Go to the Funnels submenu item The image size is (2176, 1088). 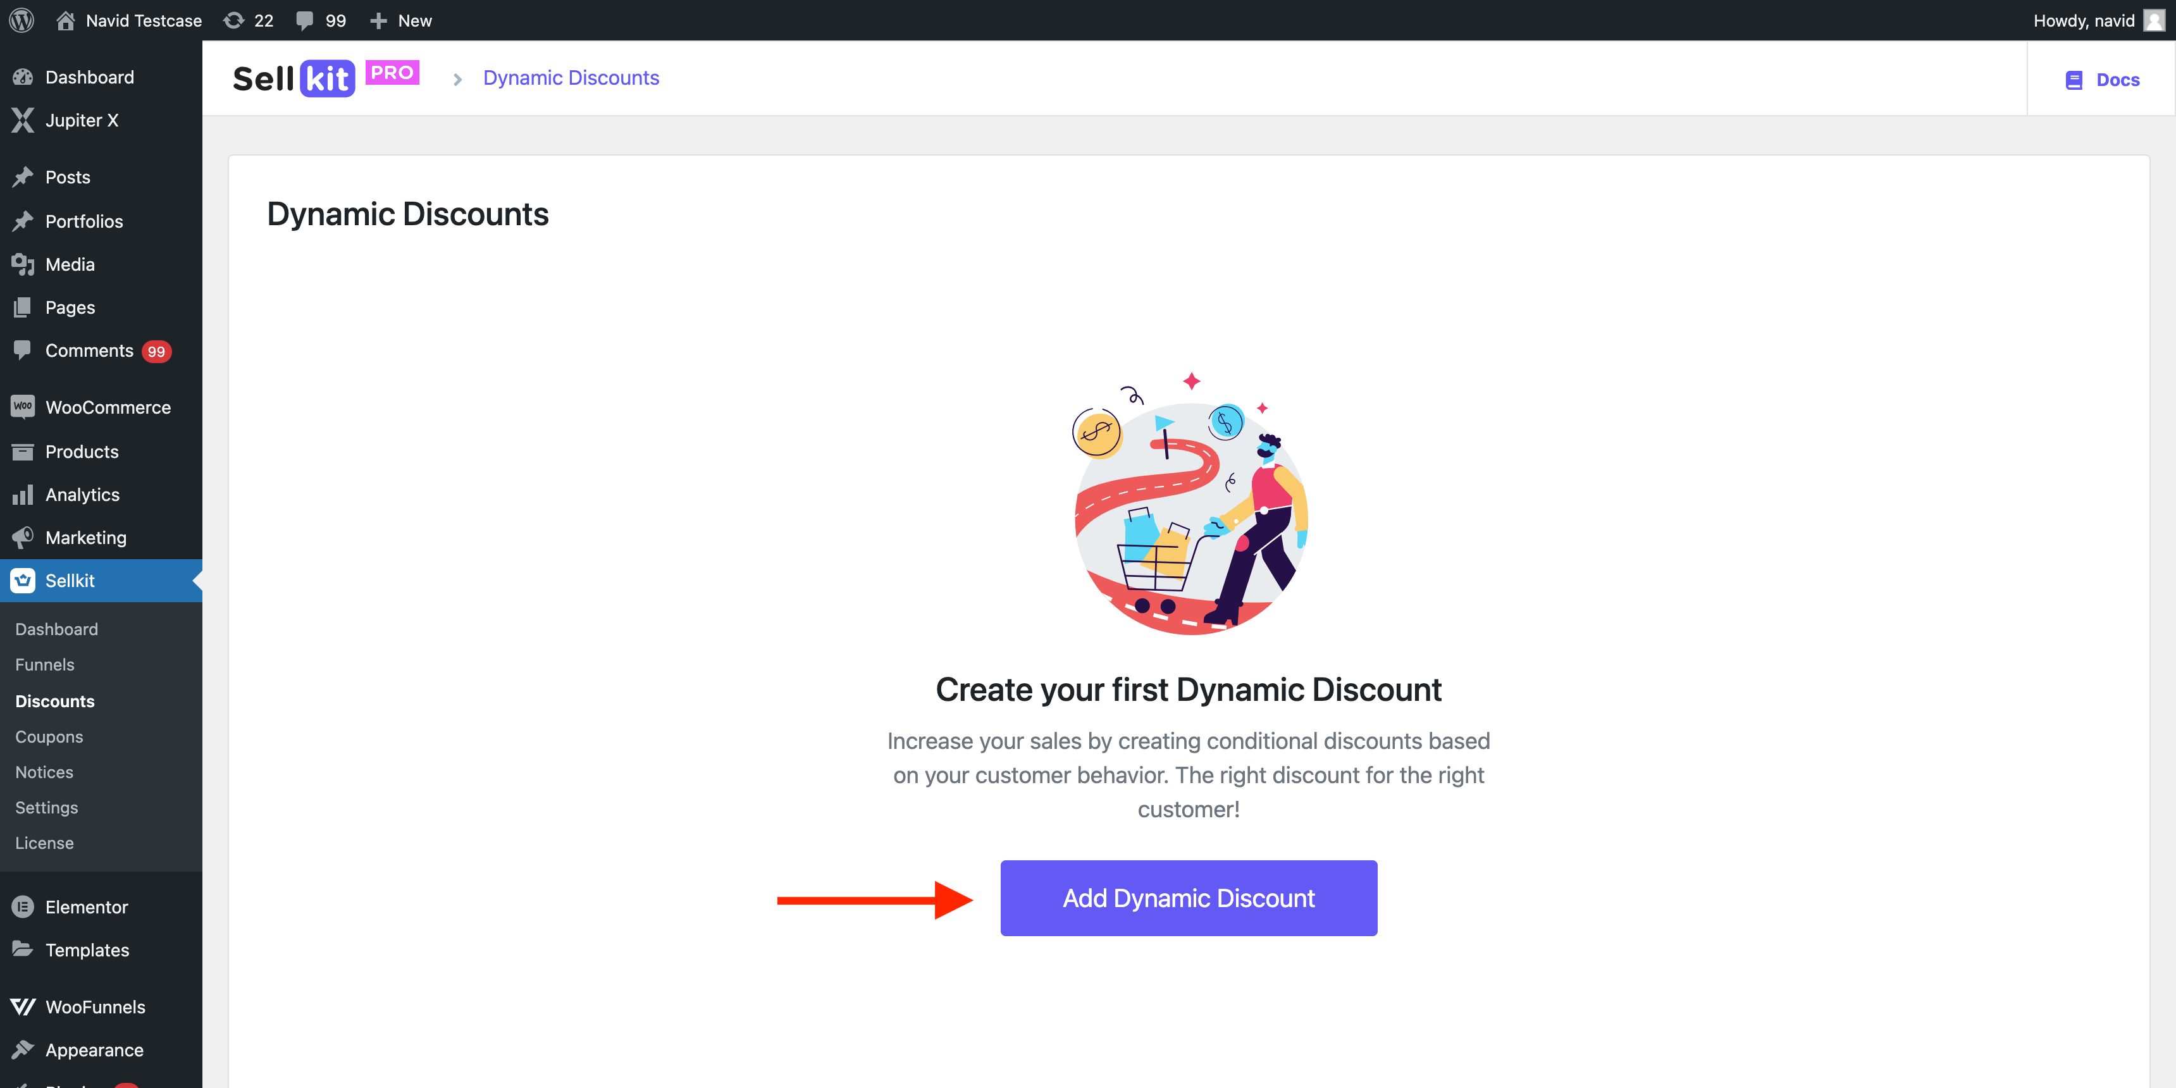[45, 664]
